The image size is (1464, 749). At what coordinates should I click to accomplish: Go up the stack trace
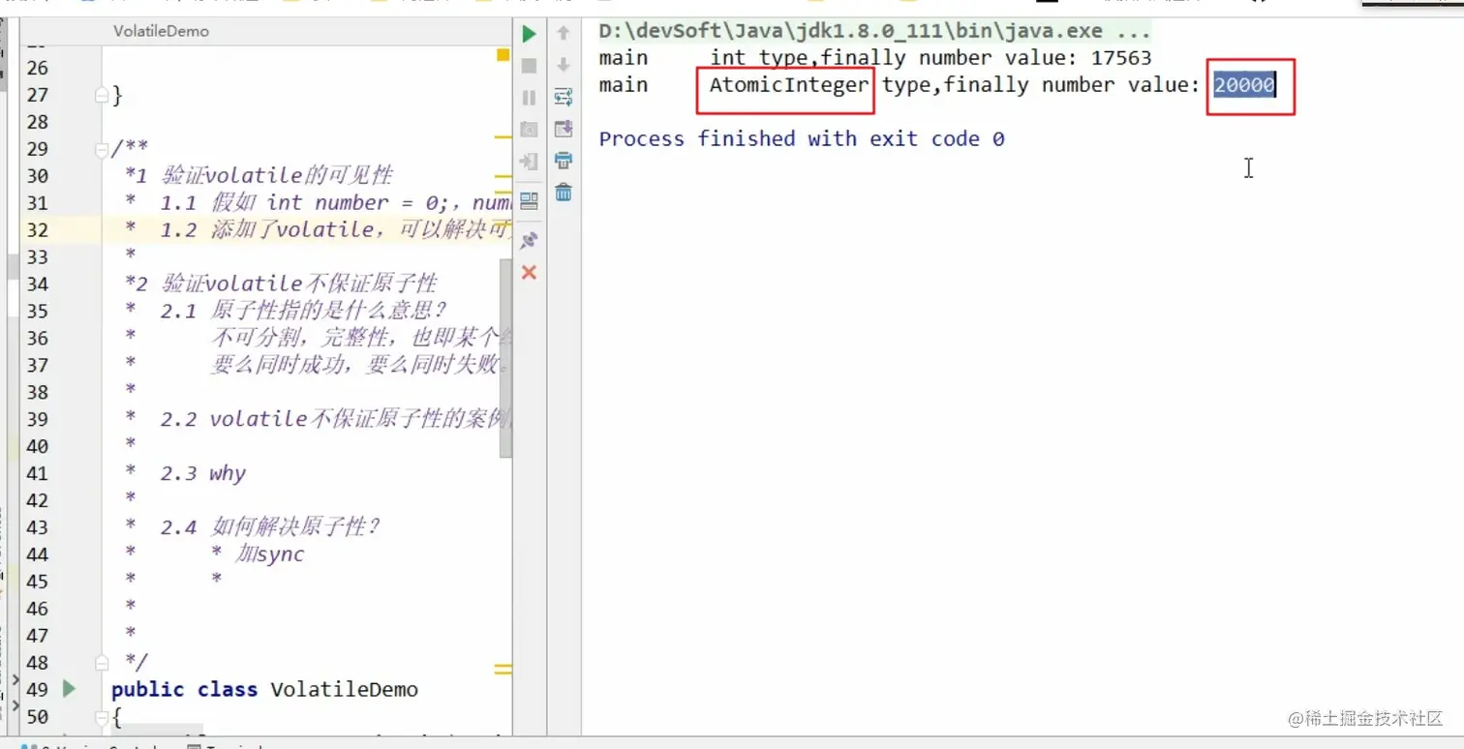pyautogui.click(x=563, y=34)
